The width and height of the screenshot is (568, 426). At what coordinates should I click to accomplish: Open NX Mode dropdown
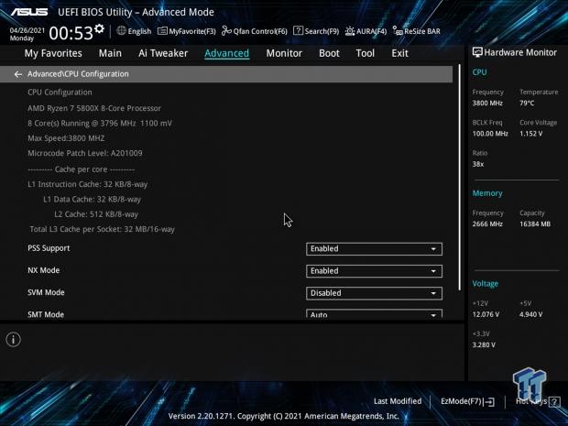pos(374,271)
